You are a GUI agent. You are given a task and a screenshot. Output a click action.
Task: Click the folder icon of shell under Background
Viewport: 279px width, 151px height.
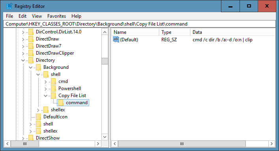46,74
